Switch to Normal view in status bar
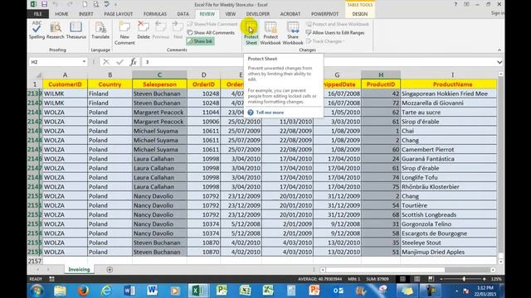 click(x=402, y=279)
